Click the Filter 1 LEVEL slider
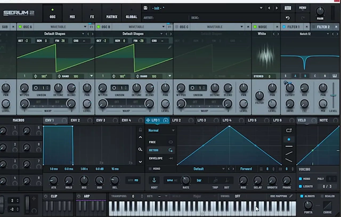Screen dimensions: 341x217 point(333,95)
